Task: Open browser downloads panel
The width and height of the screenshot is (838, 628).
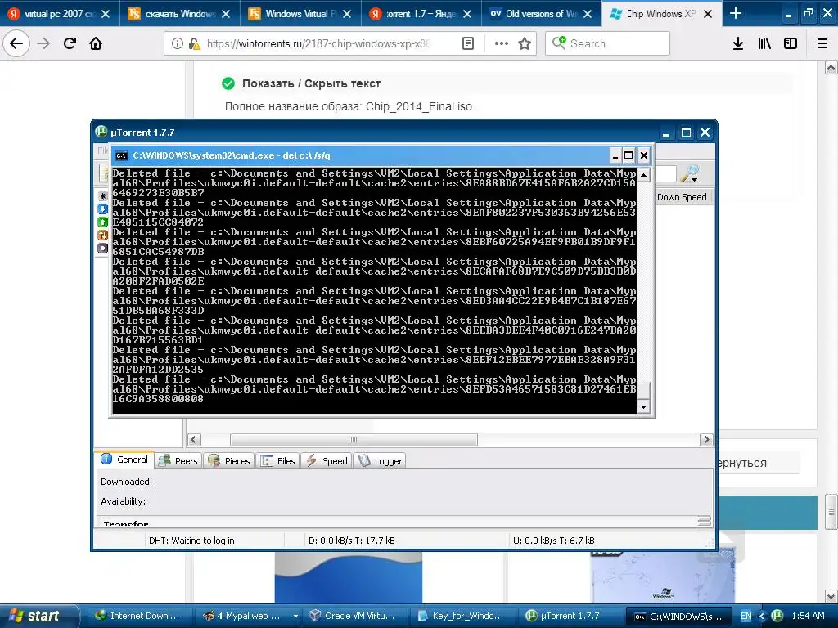Action: [x=738, y=43]
